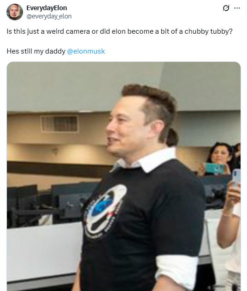Visit the @everyday_elon handle link
This screenshot has height=291, width=247.
[49, 16]
